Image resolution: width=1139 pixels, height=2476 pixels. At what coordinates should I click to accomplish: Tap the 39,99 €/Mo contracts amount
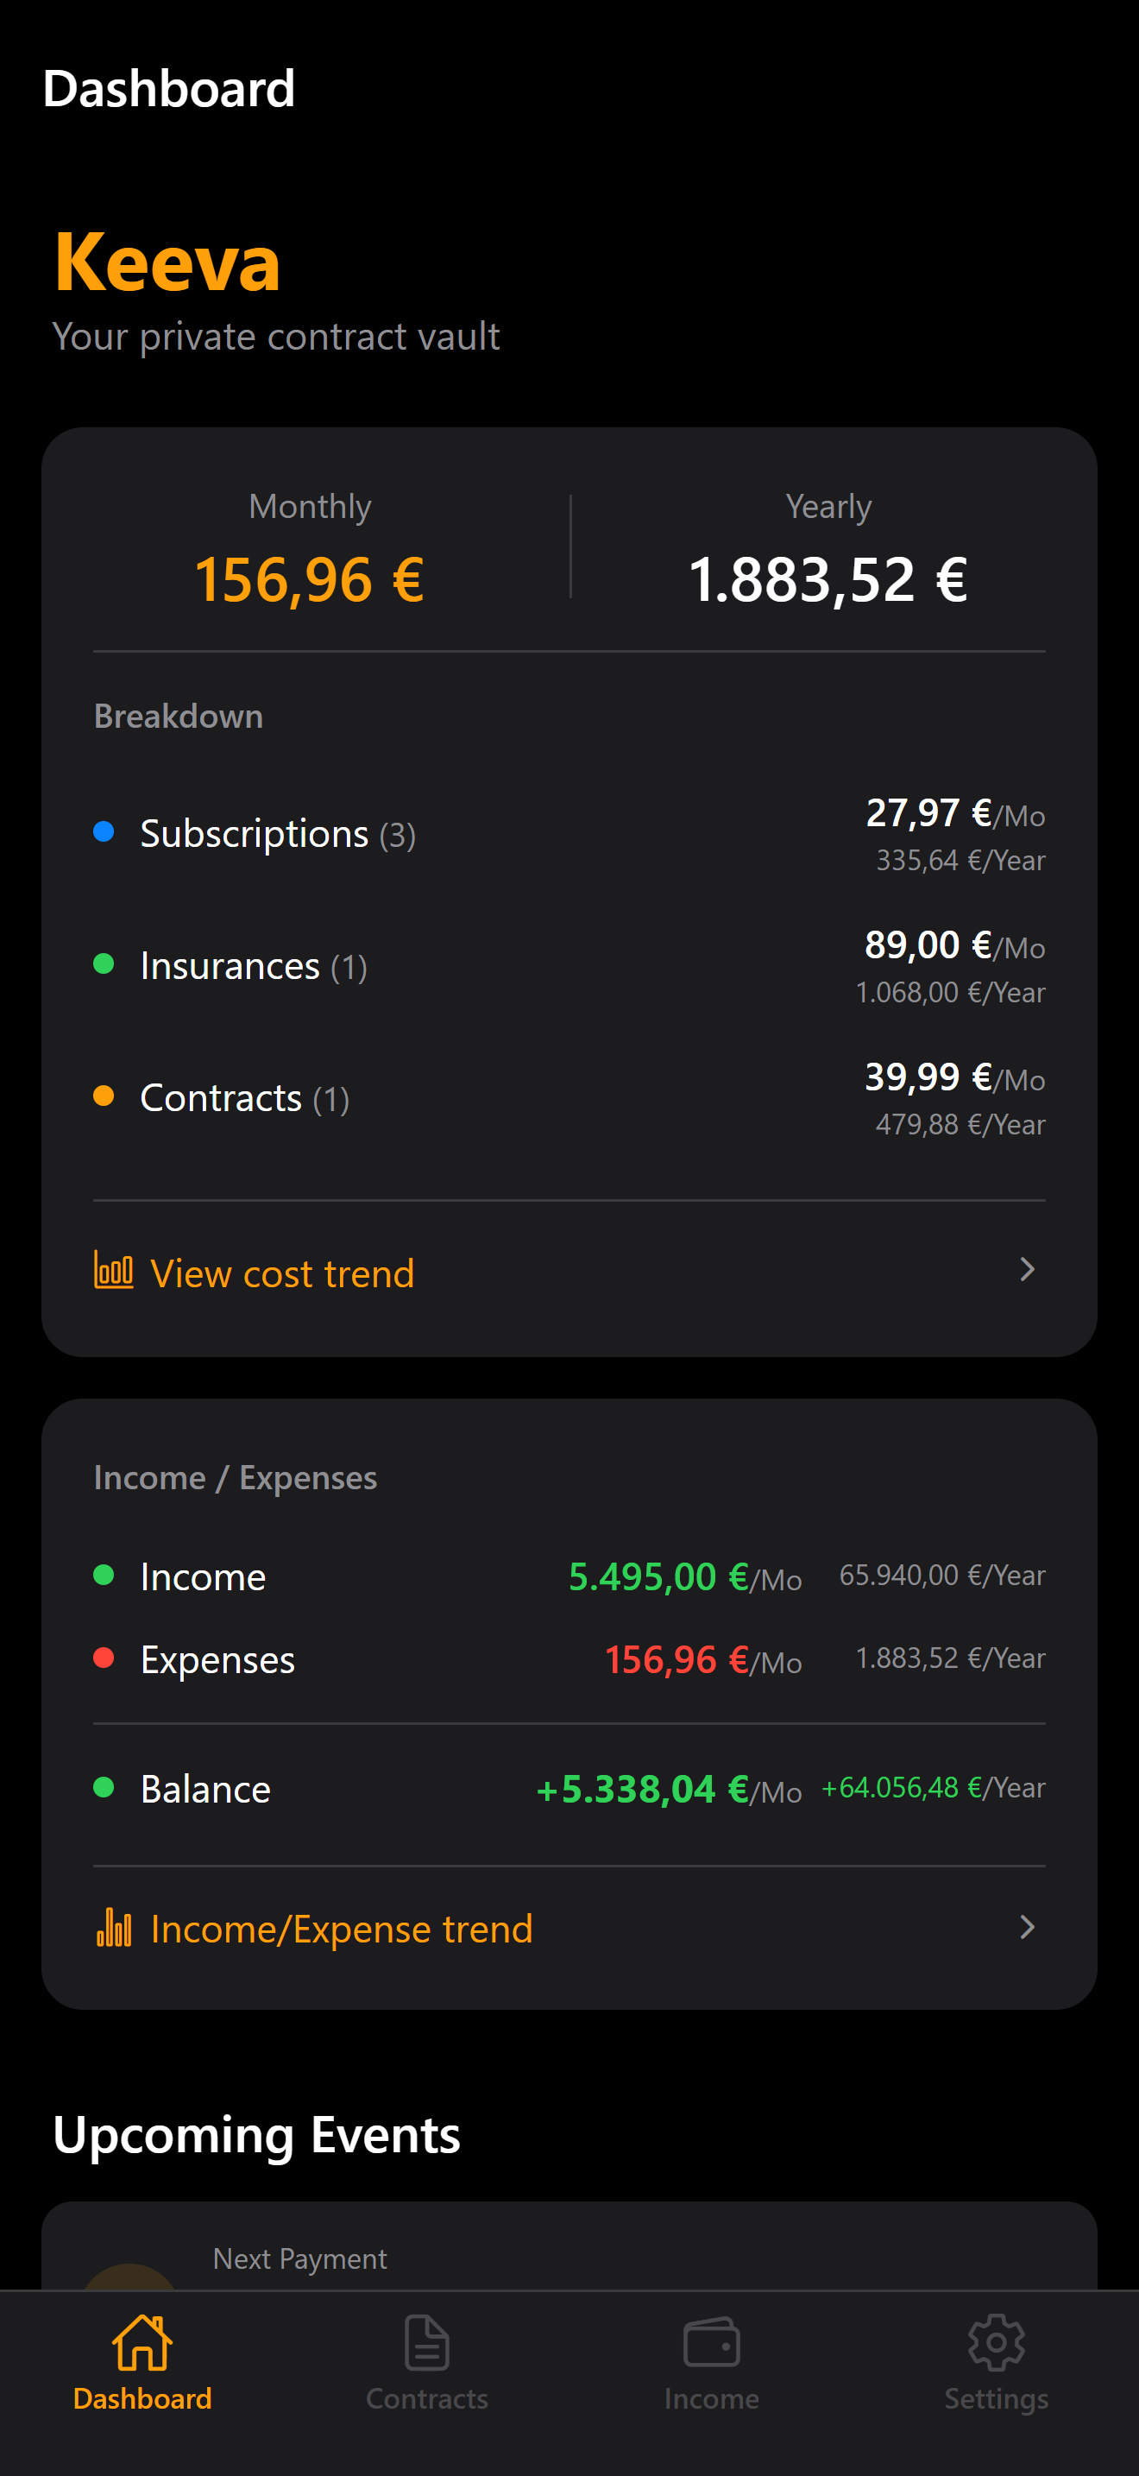pyautogui.click(x=954, y=1077)
